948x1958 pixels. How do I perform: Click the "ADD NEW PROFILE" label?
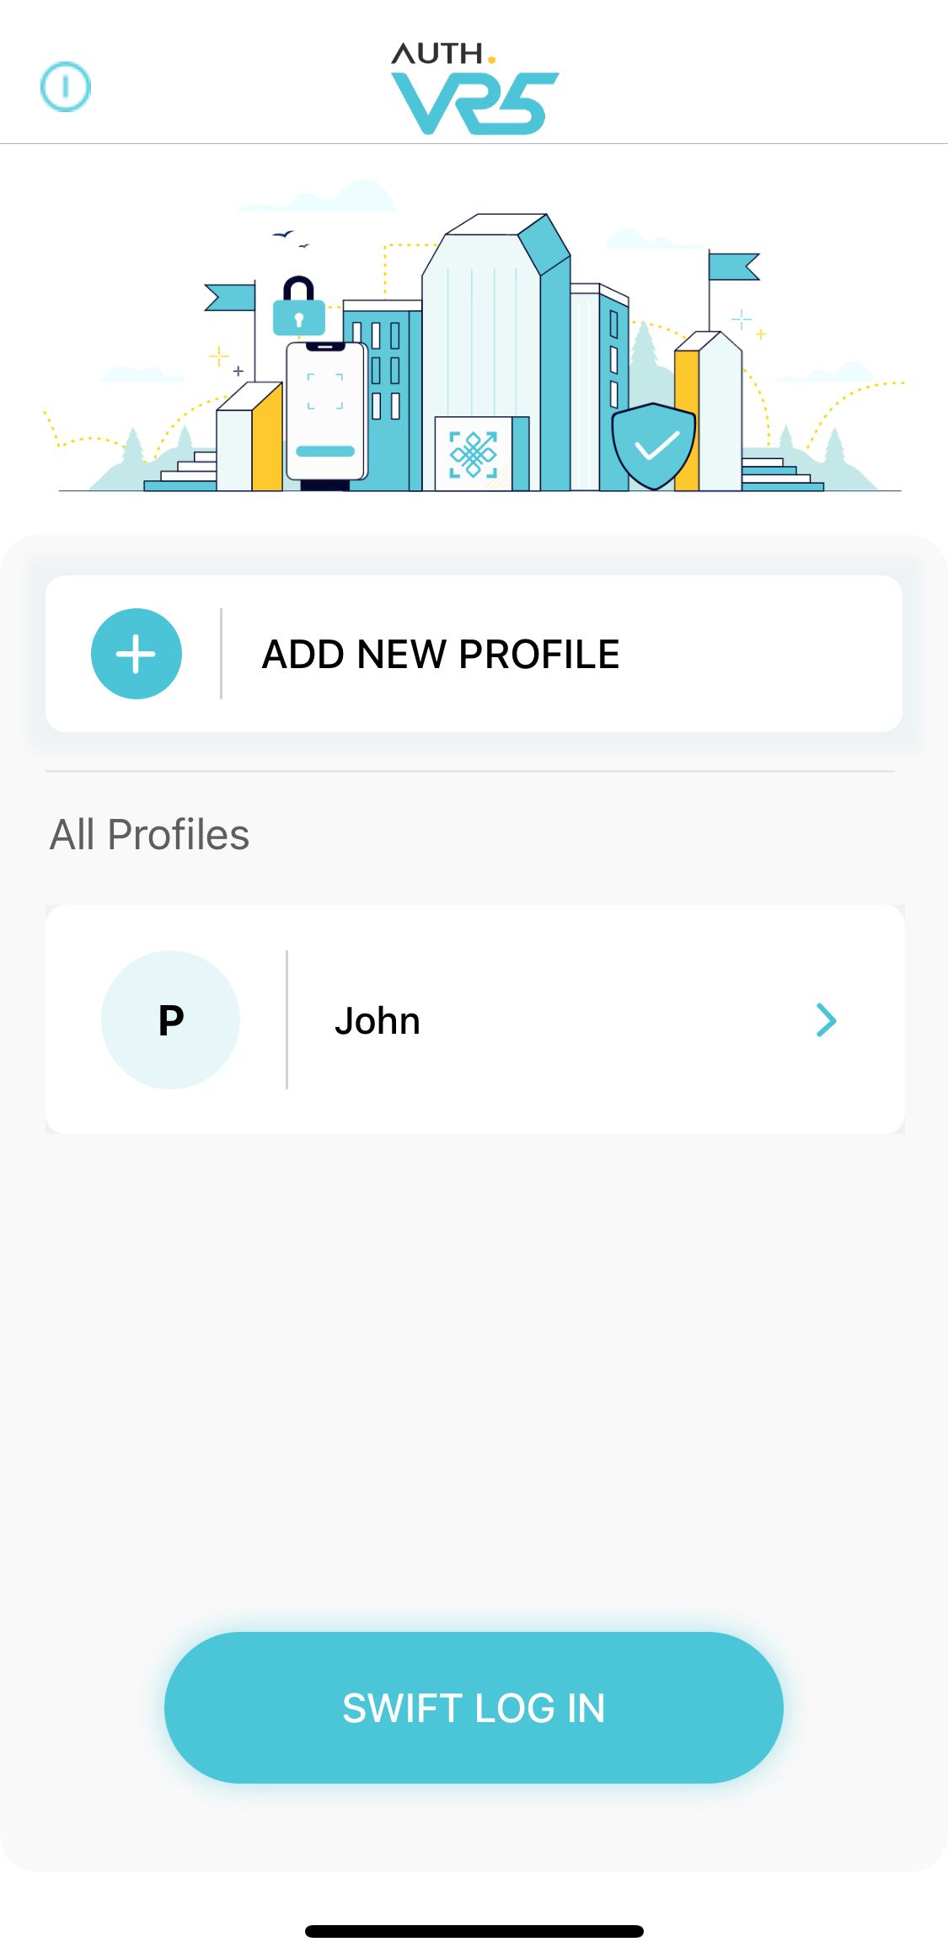click(x=441, y=655)
